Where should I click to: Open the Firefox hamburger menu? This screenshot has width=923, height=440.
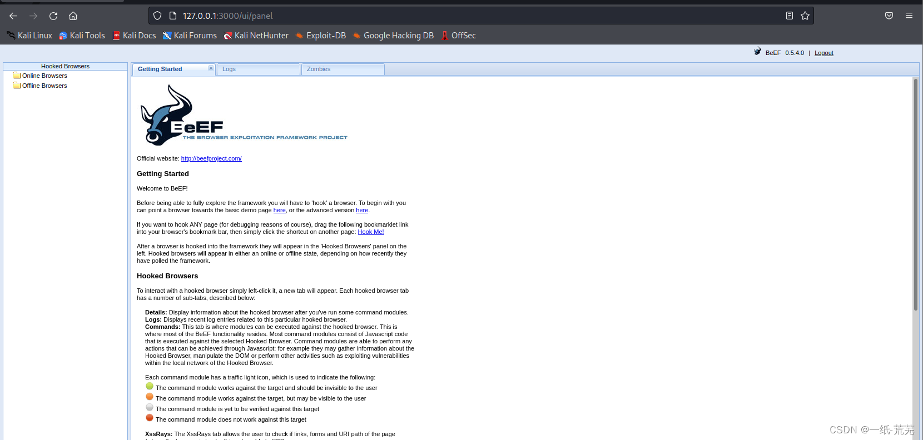point(909,16)
